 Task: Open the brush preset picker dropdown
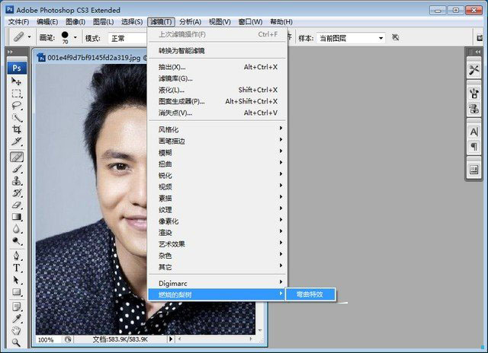coord(76,37)
